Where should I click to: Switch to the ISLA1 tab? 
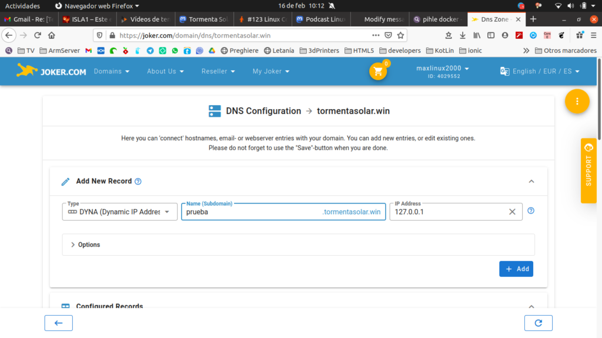[x=87, y=19]
